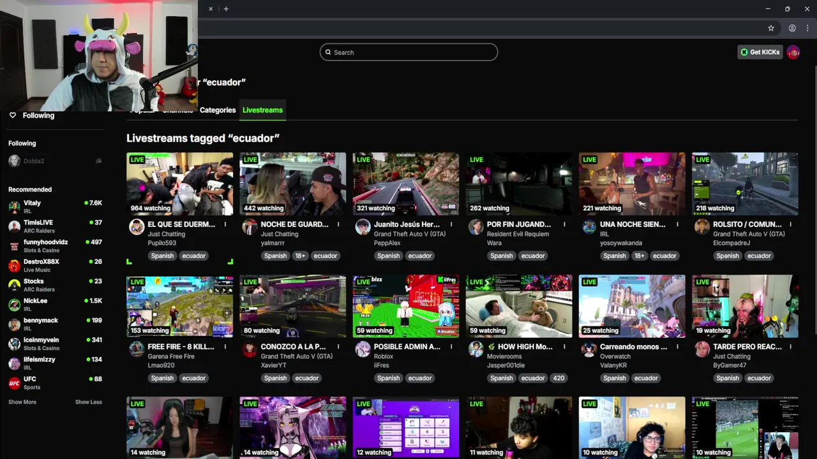The width and height of the screenshot is (817, 459).
Task: Open stream title HOW HIGH Mo
Action: pyautogui.click(x=520, y=347)
